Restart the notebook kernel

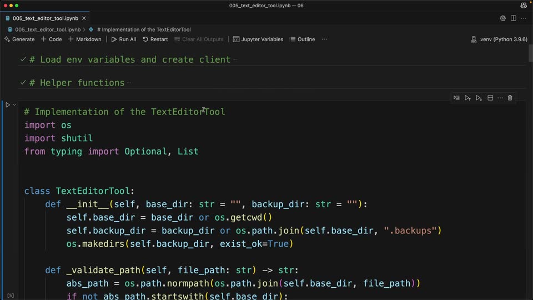coord(155,39)
